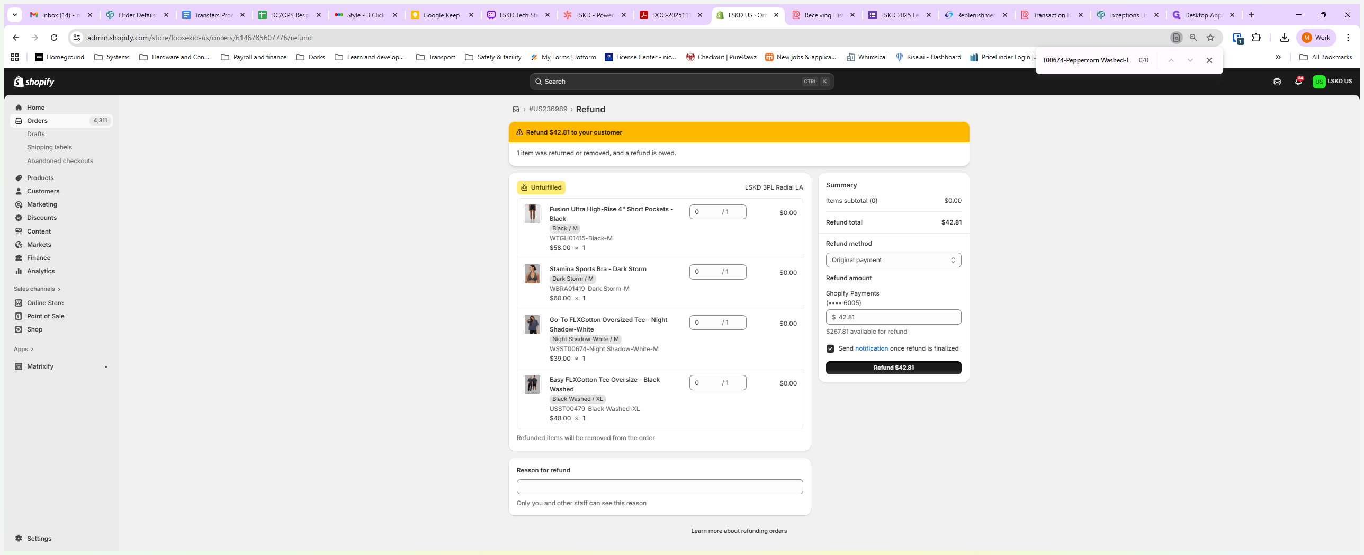The width and height of the screenshot is (1364, 555).
Task: Click the browser reload icon
Action: [54, 38]
